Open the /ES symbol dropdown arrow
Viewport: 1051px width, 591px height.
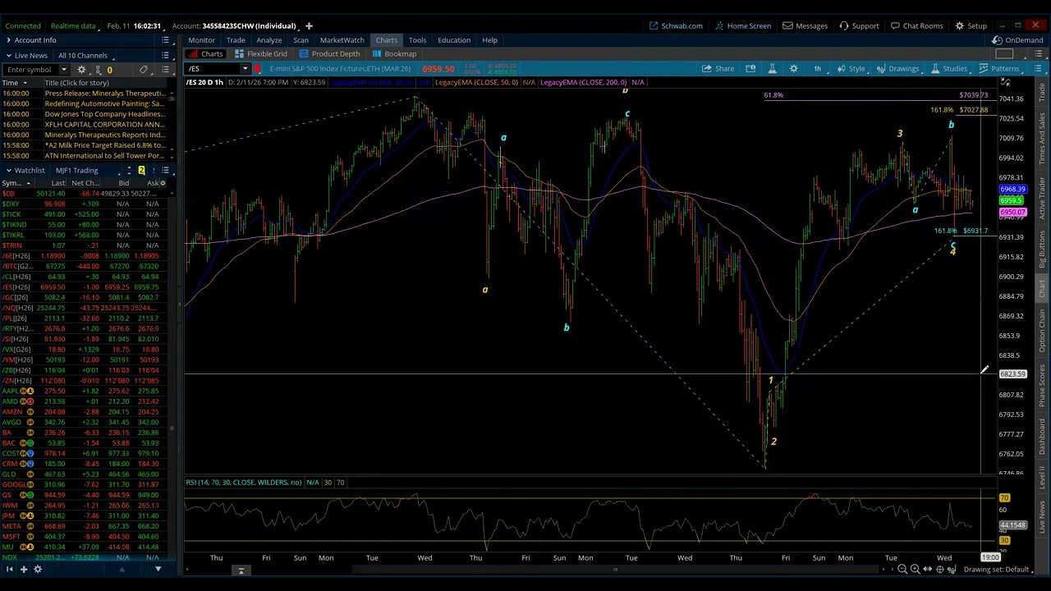(244, 69)
